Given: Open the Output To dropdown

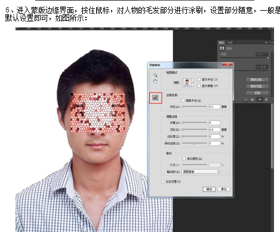Looking at the screenshot, I should click(x=201, y=171).
